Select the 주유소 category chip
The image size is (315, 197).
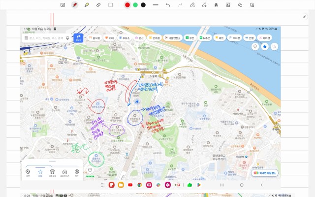[x=125, y=38]
